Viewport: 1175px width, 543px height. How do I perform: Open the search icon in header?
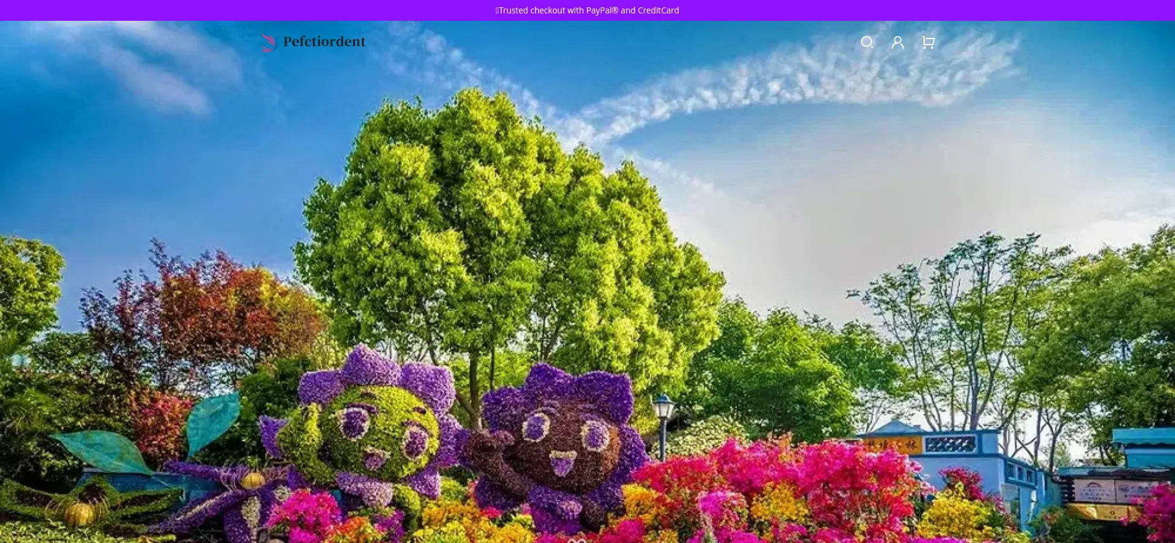point(867,42)
